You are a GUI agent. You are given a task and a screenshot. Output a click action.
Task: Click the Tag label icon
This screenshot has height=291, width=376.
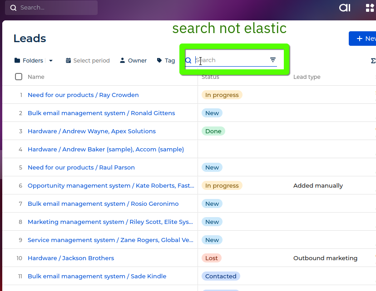click(x=158, y=60)
